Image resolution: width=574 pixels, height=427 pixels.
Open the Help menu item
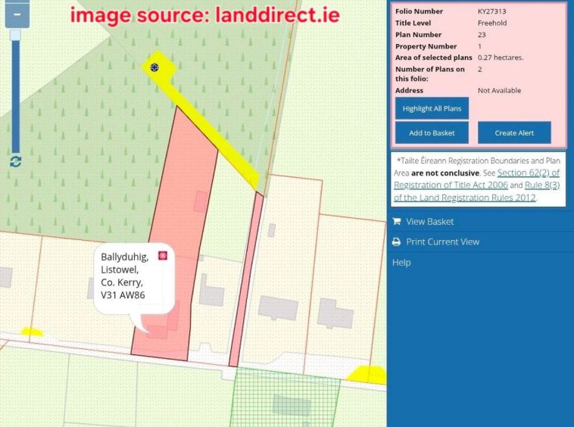click(401, 263)
